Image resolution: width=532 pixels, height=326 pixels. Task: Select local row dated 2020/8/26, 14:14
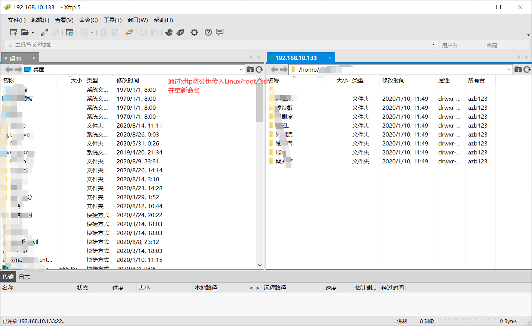pos(128,170)
